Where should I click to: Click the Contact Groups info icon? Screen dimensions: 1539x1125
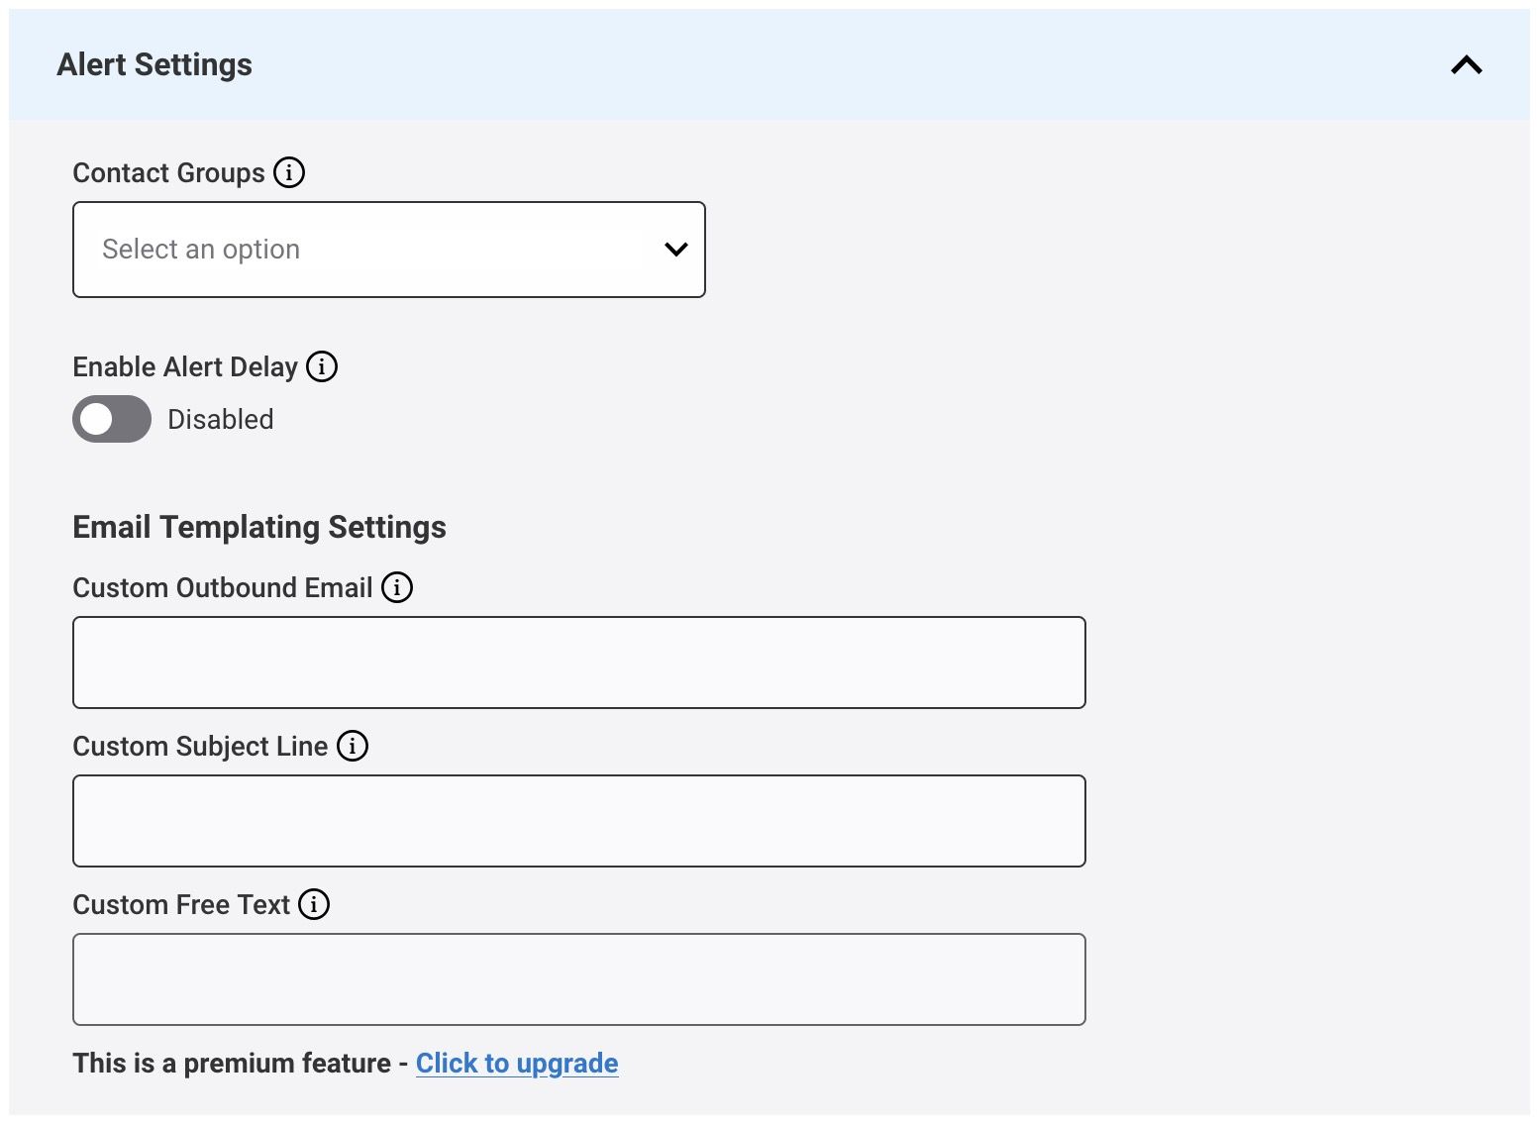click(289, 172)
